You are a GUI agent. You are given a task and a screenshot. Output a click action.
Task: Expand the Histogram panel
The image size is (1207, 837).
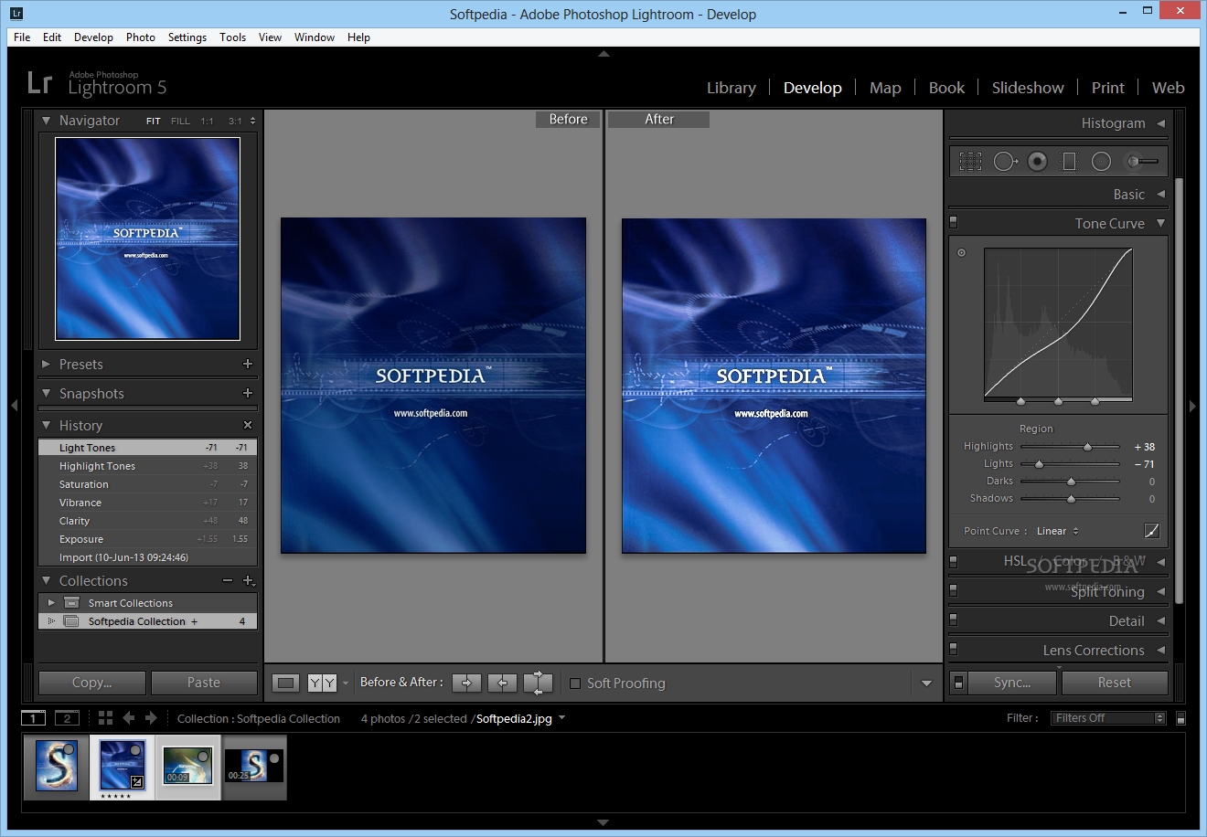coord(1160,122)
